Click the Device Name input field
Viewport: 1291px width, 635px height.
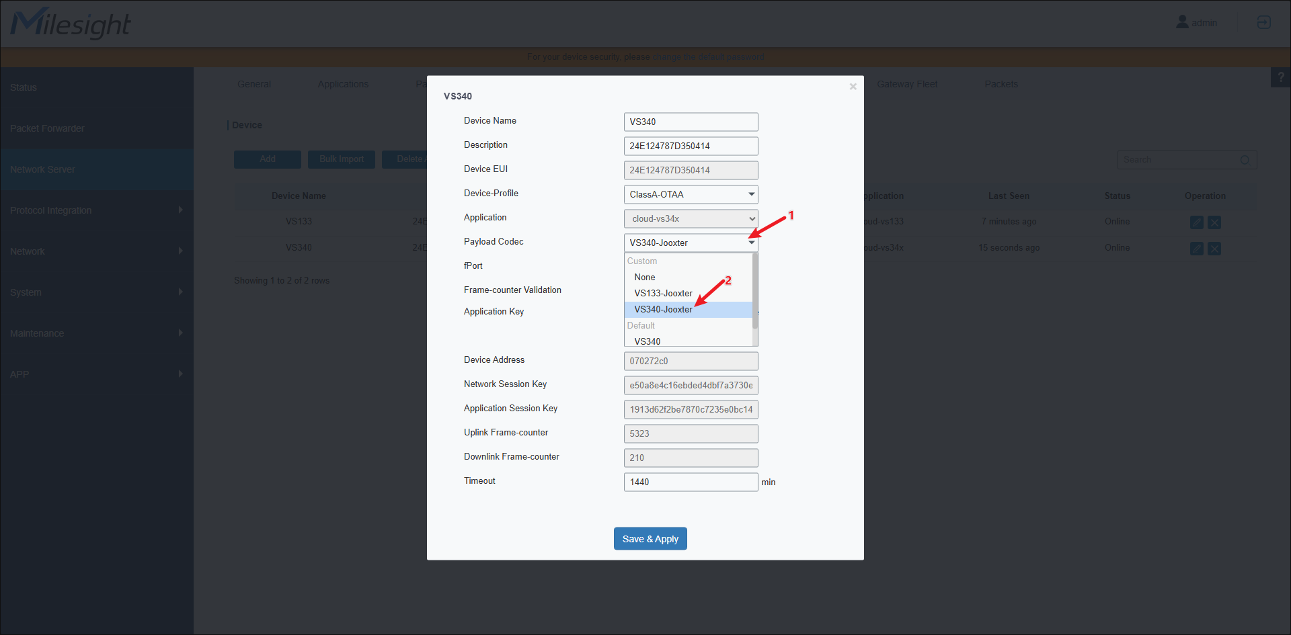[691, 122]
